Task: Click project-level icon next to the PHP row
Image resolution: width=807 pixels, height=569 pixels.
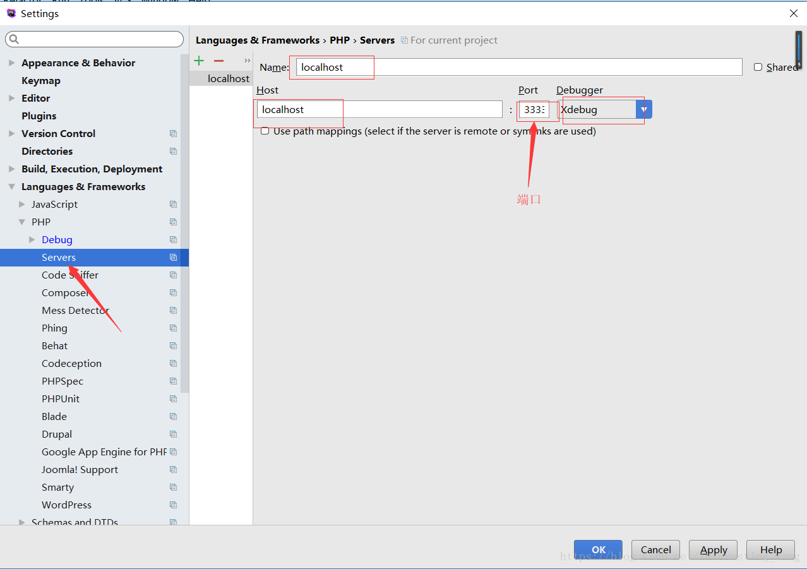Action: 173,222
